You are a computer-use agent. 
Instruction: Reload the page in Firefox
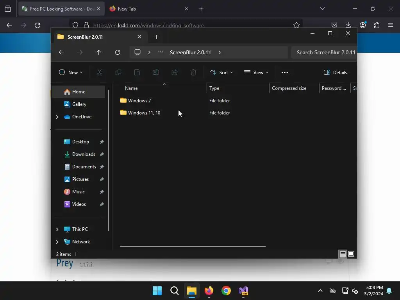coord(37,25)
